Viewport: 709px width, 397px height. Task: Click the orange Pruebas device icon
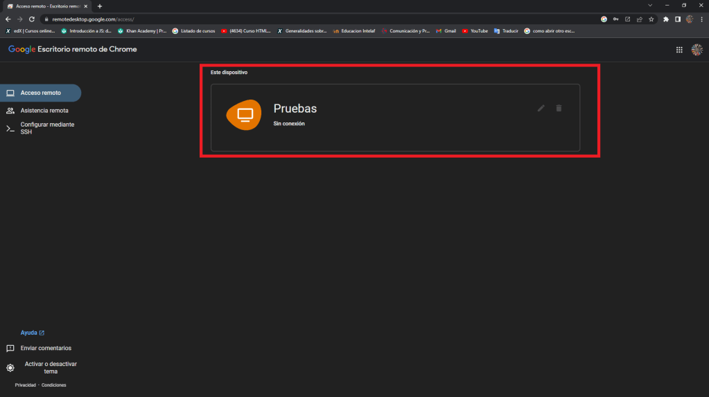pos(244,114)
